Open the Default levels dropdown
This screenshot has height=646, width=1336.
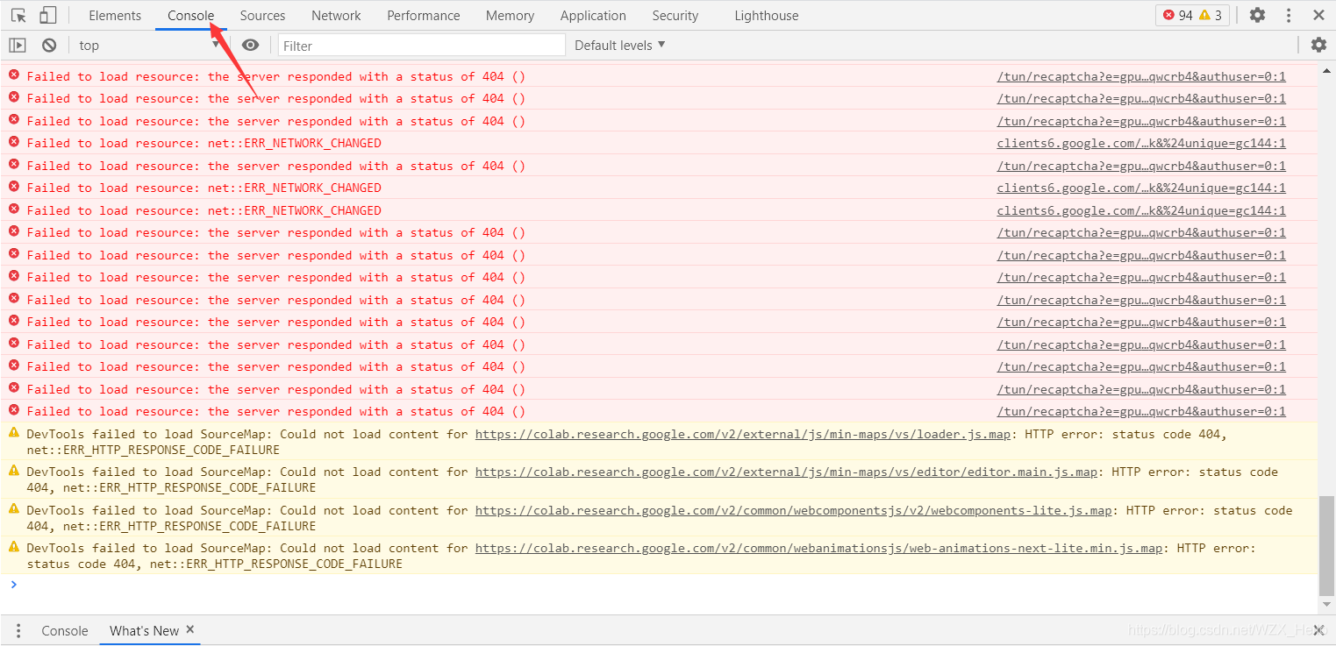point(618,45)
